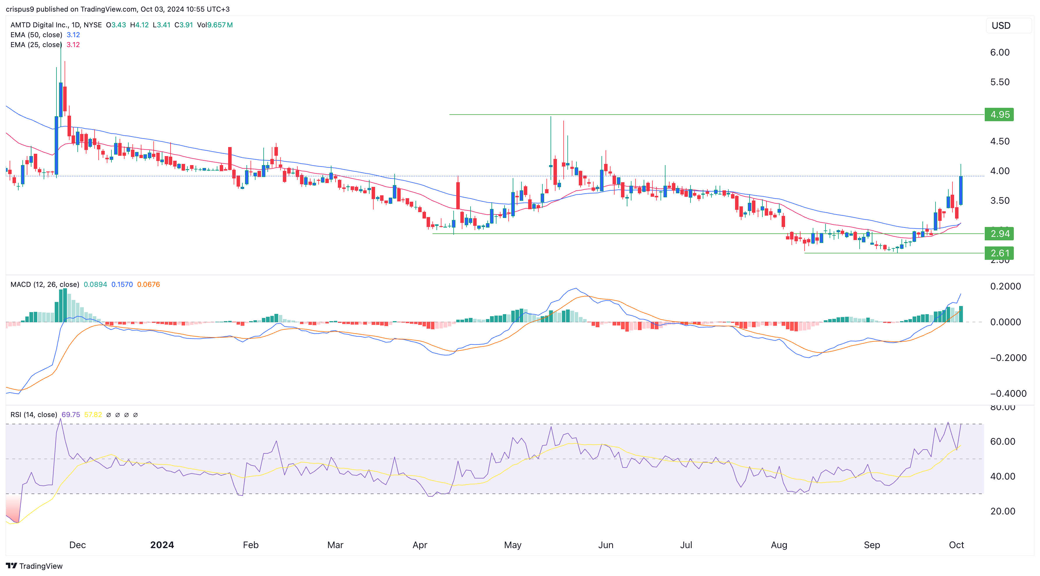This screenshot has height=576, width=1040.
Task: Click the TradingView logo icon
Action: click(x=11, y=566)
